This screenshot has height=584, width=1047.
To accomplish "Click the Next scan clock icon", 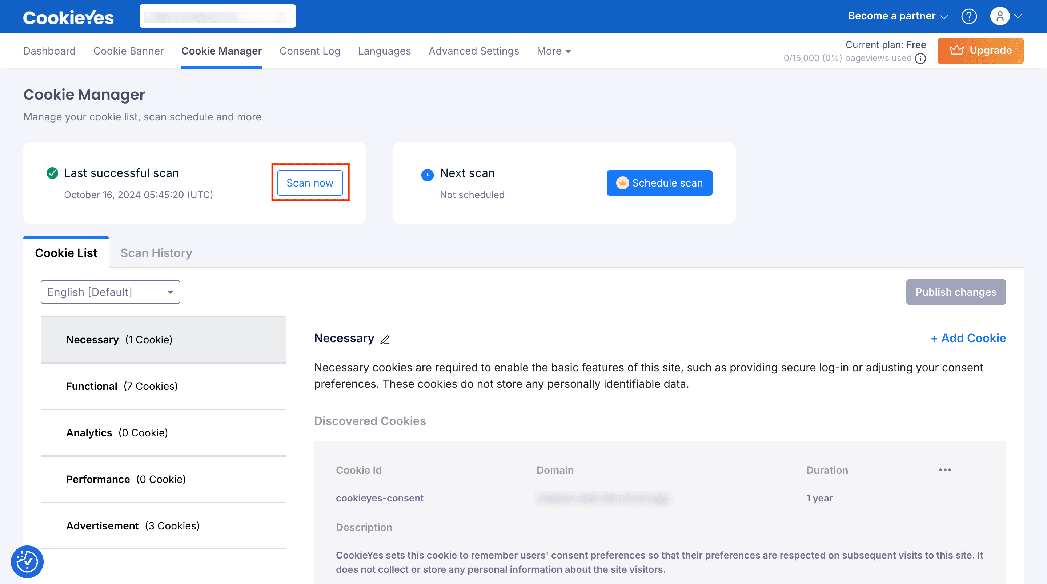I will pyautogui.click(x=428, y=175).
